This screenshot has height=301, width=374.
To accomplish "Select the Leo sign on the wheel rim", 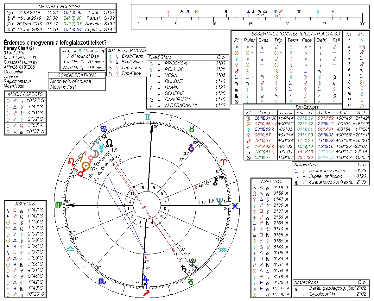I will point(71,161).
